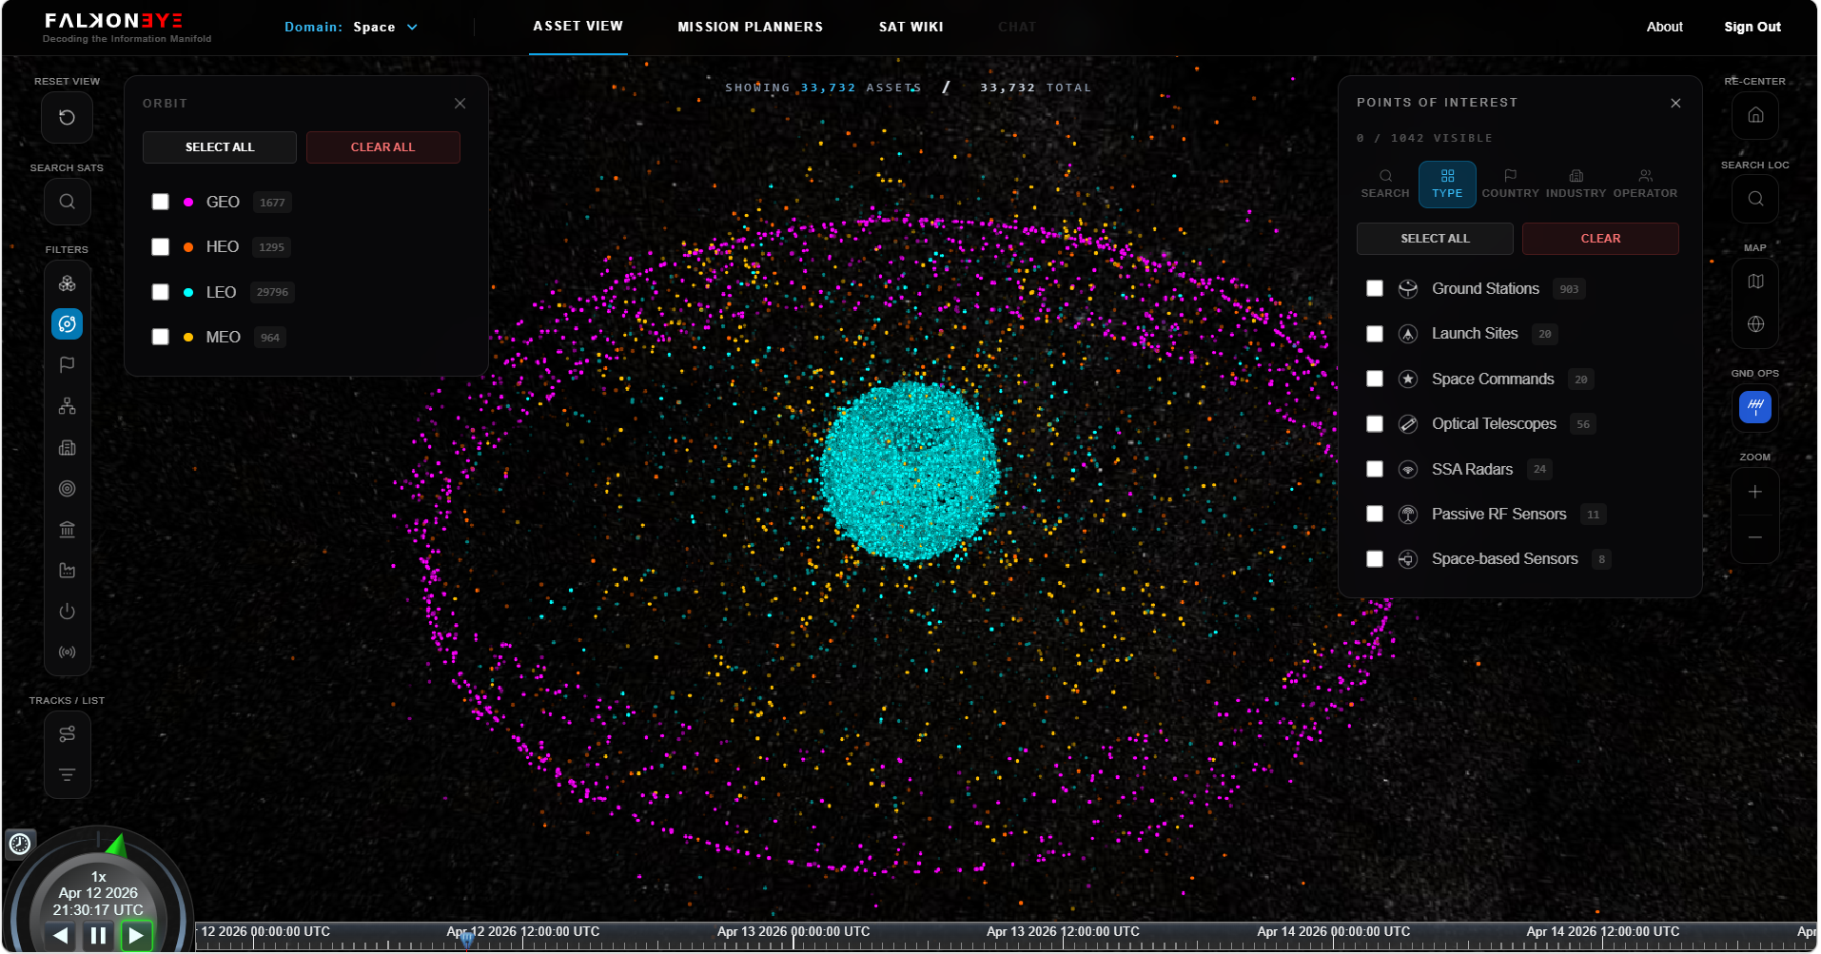The height and width of the screenshot is (954, 1821).
Task: Click the cyan Earth globe cluster
Action: [908, 470]
